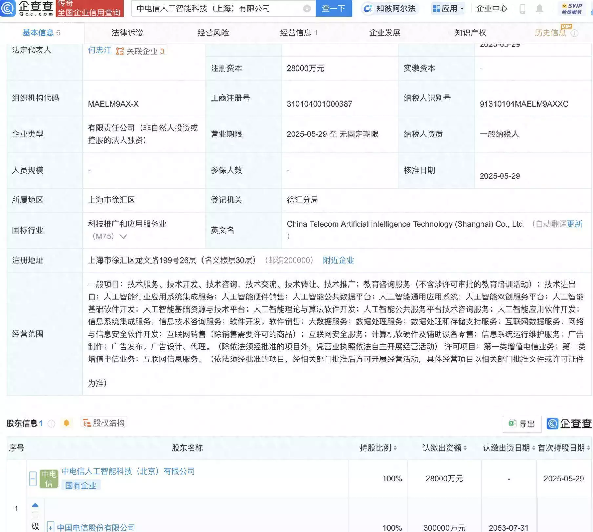Open 附近企业 link by address

coord(338,260)
